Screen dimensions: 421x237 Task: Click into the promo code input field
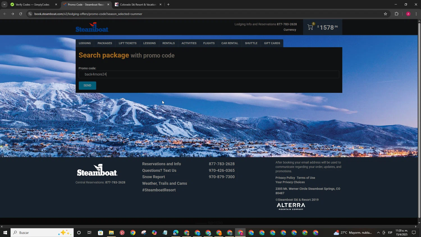point(209,74)
